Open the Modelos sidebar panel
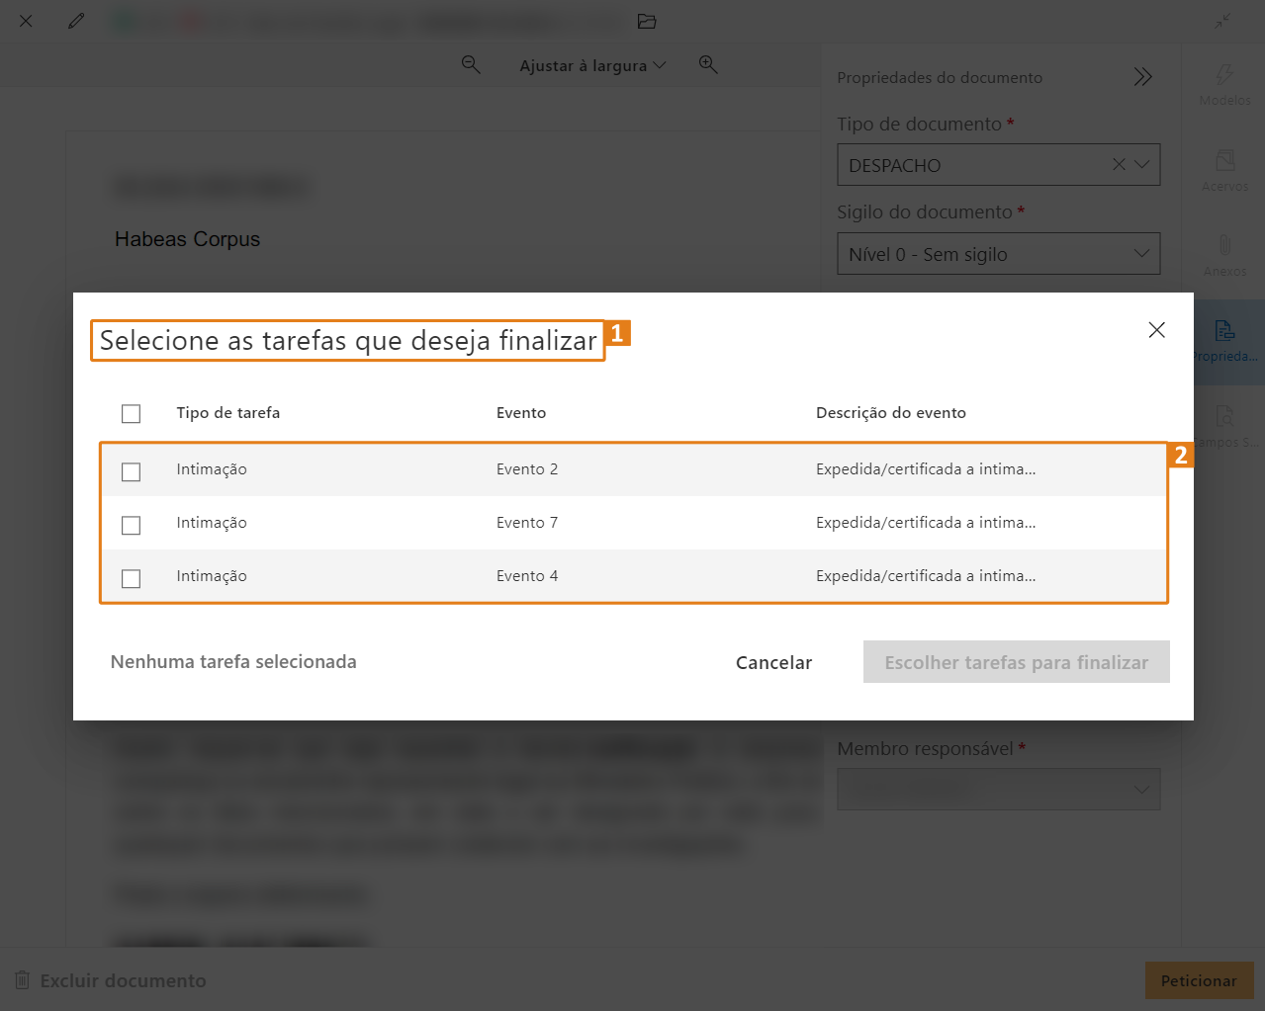The image size is (1265, 1011). coord(1224,85)
